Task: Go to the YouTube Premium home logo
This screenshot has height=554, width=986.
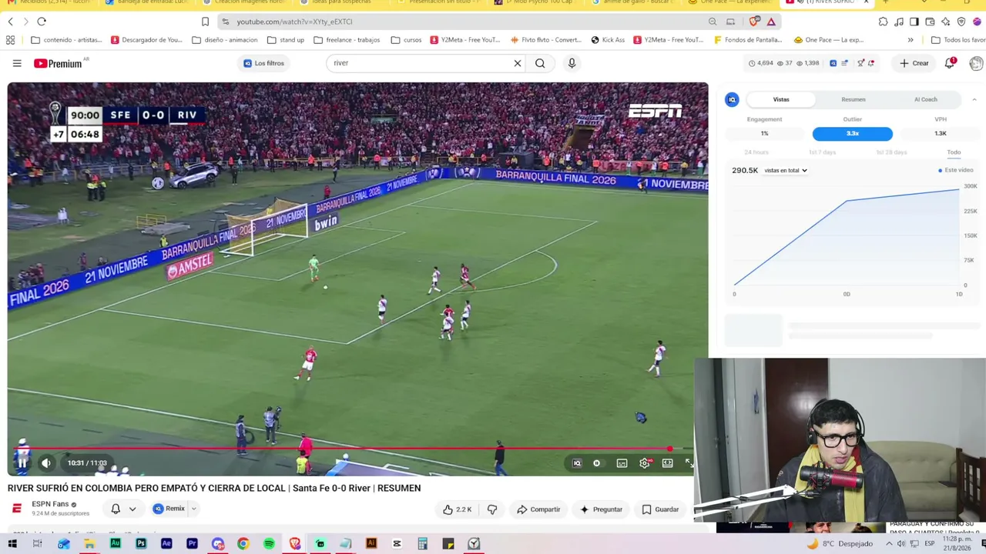Action: click(59, 63)
